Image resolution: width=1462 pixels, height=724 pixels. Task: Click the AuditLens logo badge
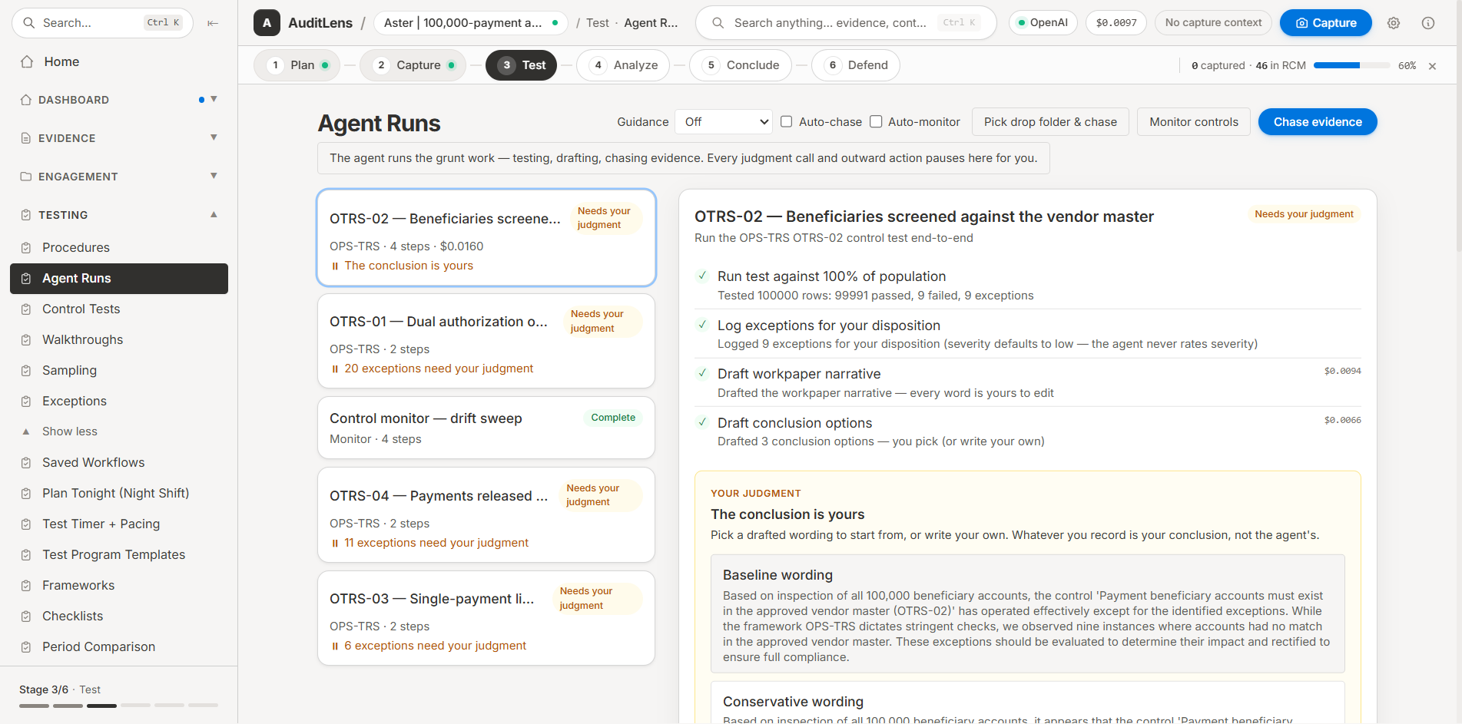[x=267, y=23]
